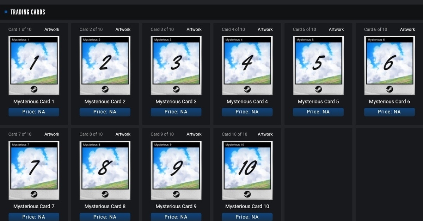View Artwork for Card 5 of 10
The image size is (423, 221).
[x=336, y=30]
